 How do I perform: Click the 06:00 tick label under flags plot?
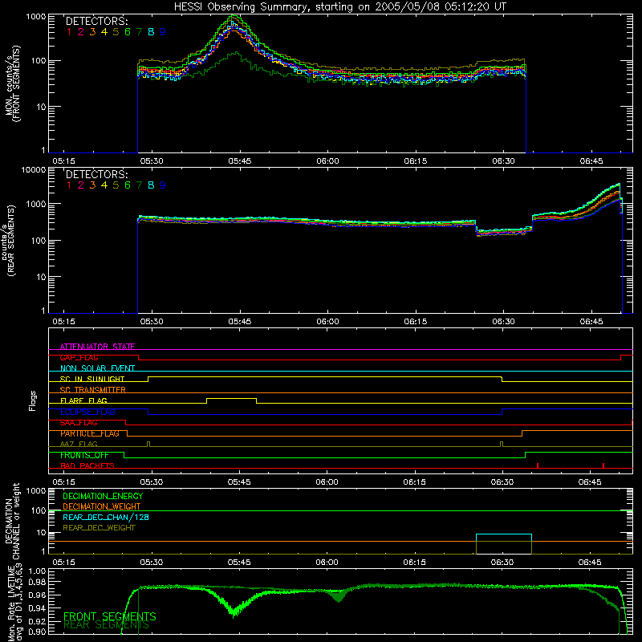[327, 482]
